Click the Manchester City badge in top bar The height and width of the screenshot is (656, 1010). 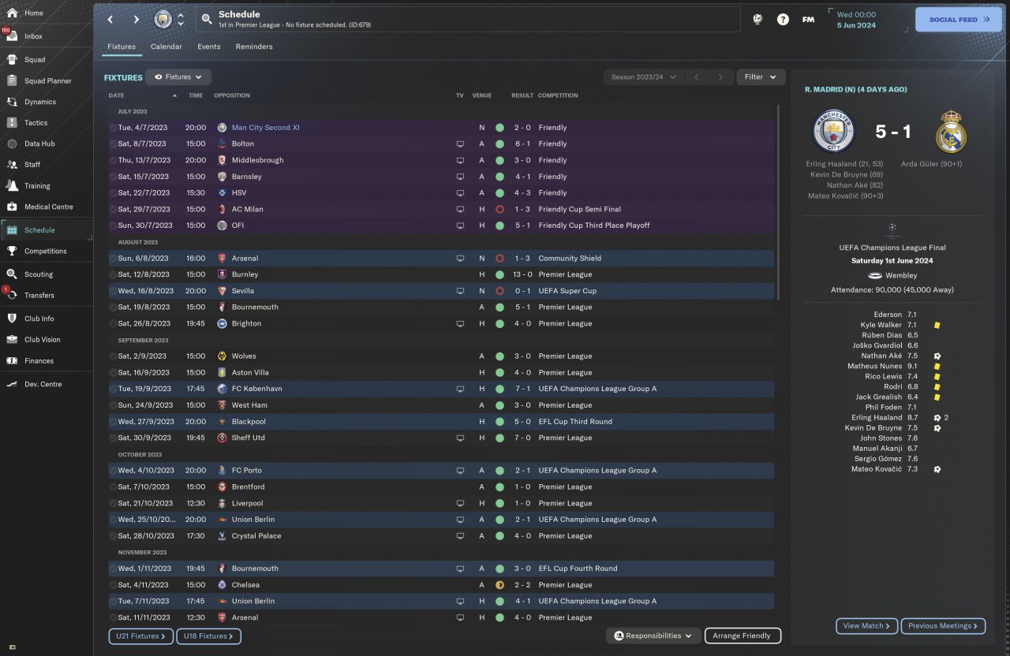pyautogui.click(x=163, y=19)
